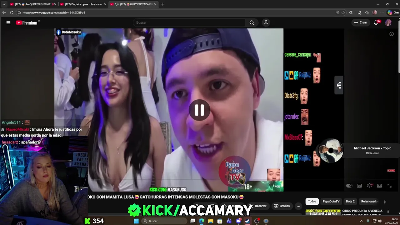Open the Cirilo Pregunta a Venecia title
The height and width of the screenshot is (225, 400).
362,212
